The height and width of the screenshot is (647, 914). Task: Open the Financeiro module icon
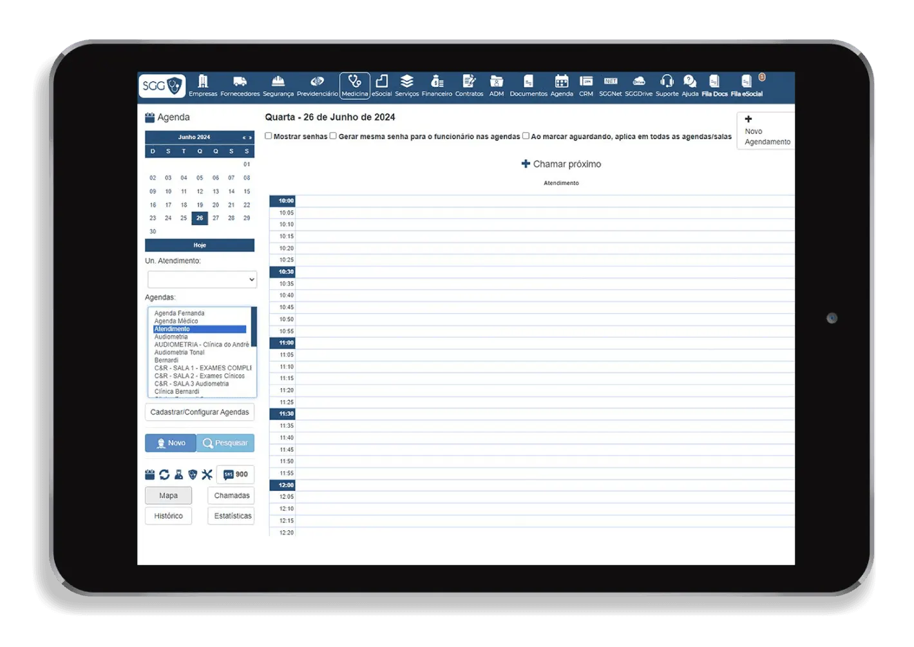437,86
